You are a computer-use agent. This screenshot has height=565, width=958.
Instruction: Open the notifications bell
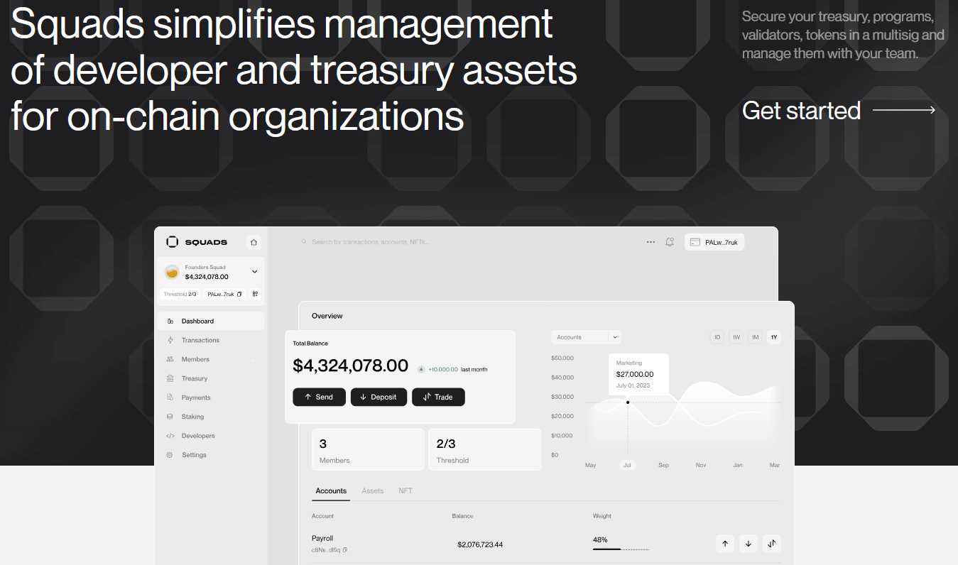[x=670, y=242]
